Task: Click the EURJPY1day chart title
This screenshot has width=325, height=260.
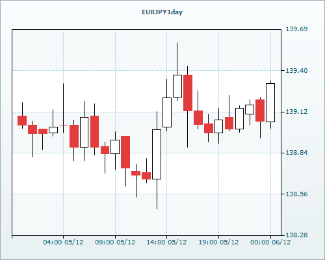Action: point(162,12)
